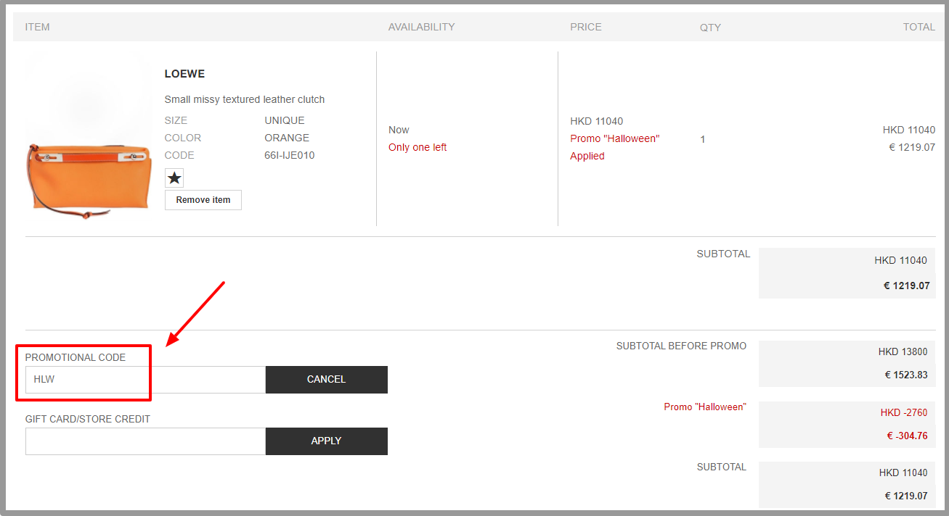Click the 'Now' availability text

tap(399, 130)
